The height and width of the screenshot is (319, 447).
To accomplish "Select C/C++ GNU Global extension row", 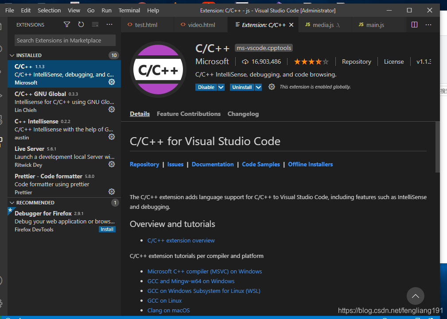I will tap(64, 101).
